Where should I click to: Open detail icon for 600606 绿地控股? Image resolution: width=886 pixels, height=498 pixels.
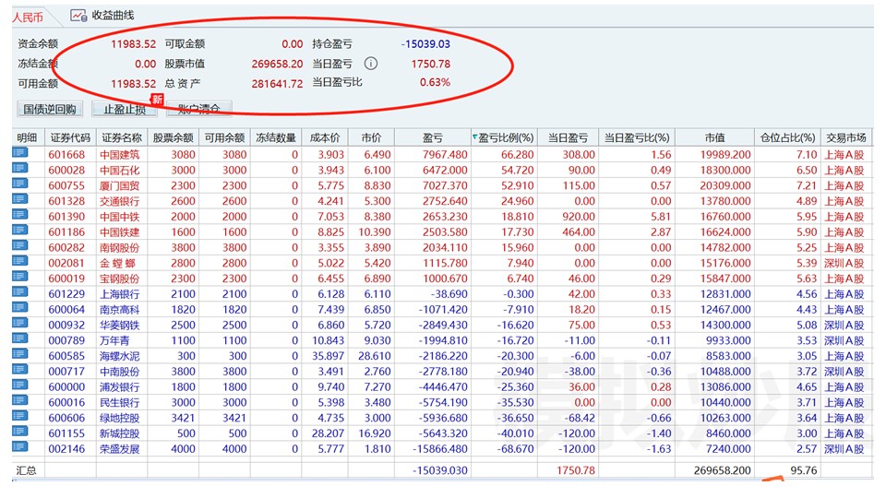pos(19,417)
